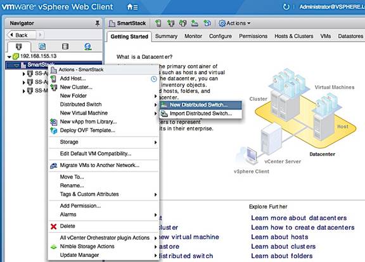This screenshot has height=262, width=365.
Task: Collapse the 192.168.155.13 tree node
Action: tap(9, 56)
